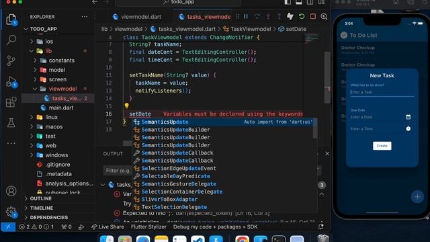
Task: Collapse the lib folder
Action: [x=32, y=51]
